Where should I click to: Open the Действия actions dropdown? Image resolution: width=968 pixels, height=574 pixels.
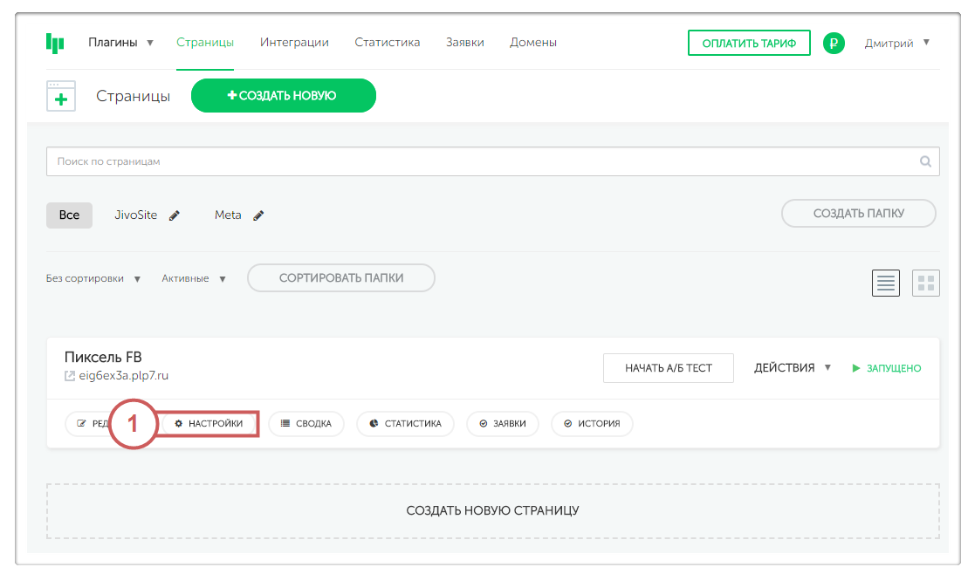(x=793, y=368)
